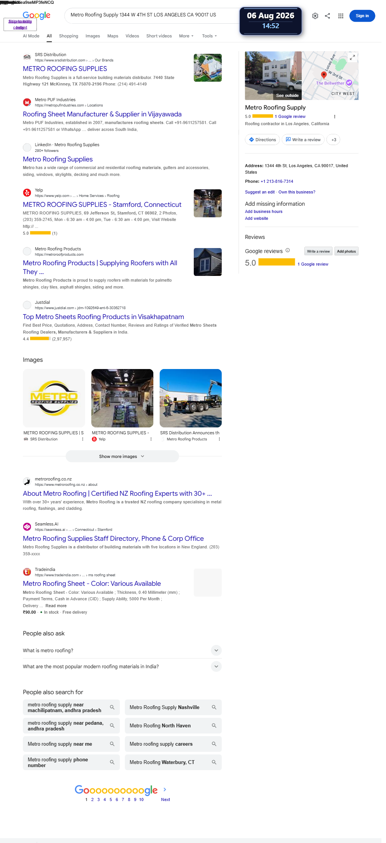This screenshot has height=843, width=386.
Task: Click the SRS Distribution favicon
Action: (27, 57)
